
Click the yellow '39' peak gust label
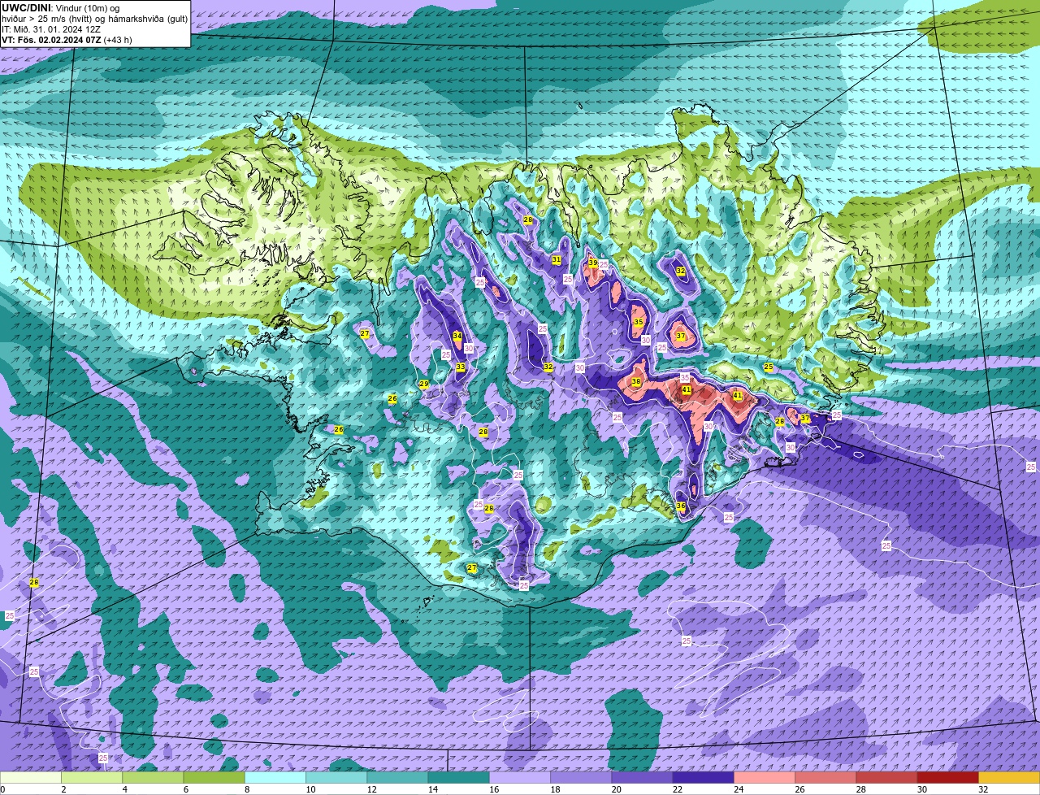point(593,263)
